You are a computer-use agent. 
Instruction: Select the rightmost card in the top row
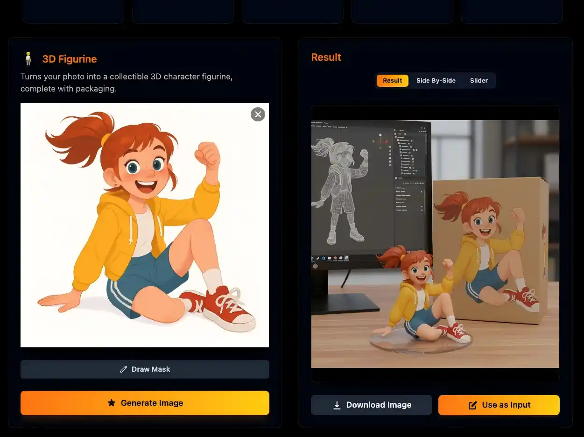512,10
